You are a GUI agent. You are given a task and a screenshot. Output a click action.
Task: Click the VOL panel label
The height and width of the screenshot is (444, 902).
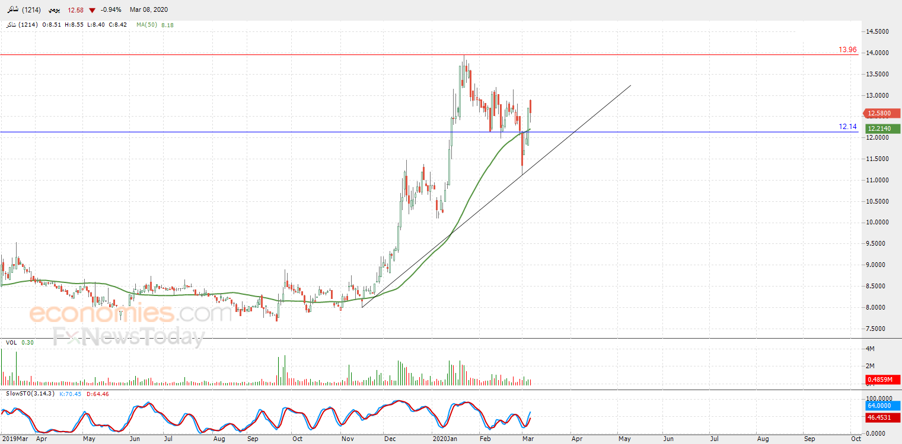coord(11,342)
